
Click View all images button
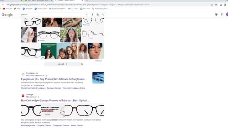[62, 64]
